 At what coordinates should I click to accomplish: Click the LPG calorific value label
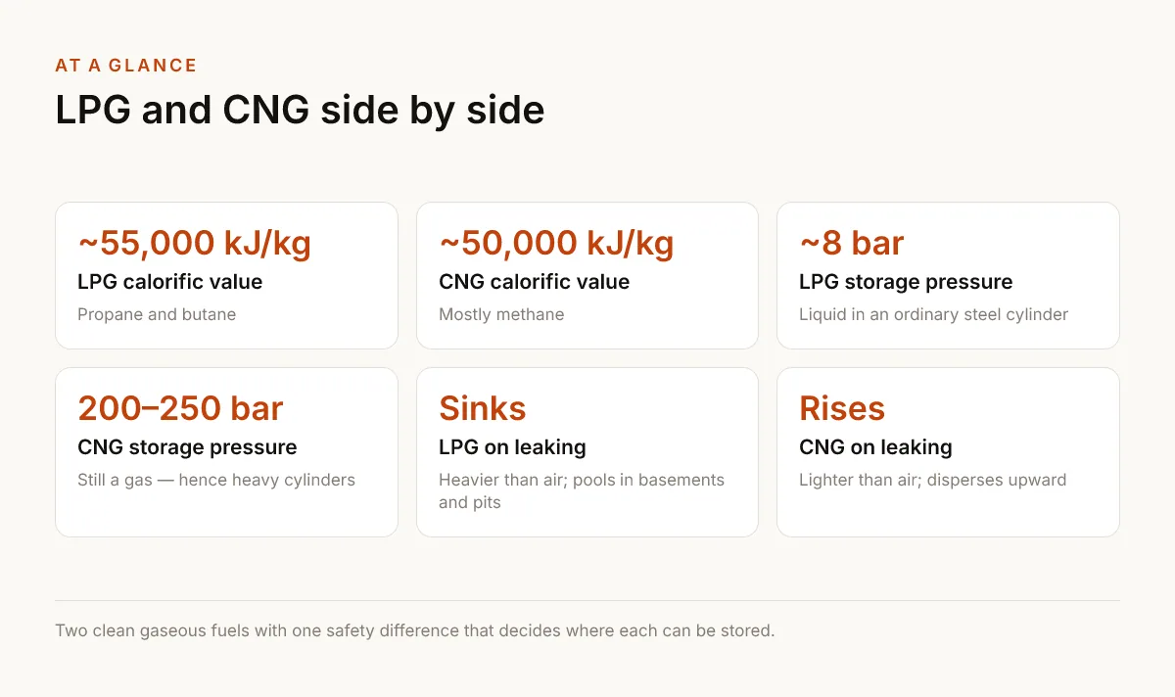click(170, 282)
